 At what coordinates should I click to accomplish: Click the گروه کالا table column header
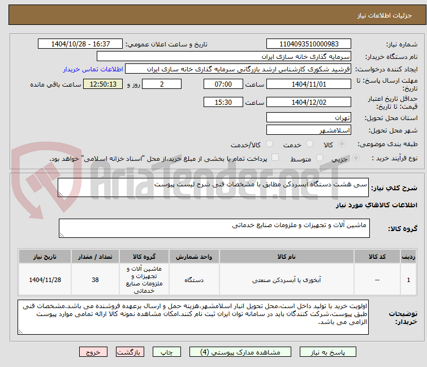(x=144, y=257)
